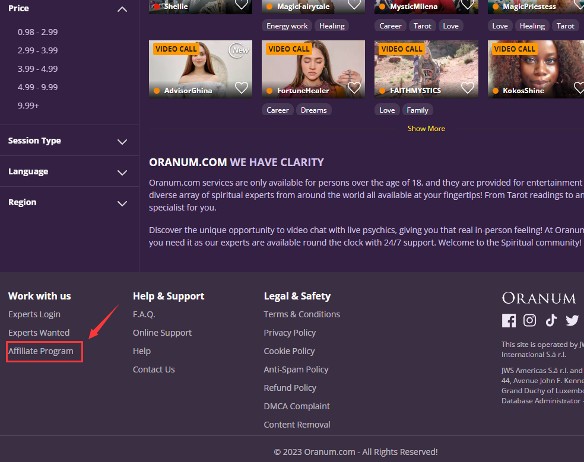Open Help link in footer
Image resolution: width=584 pixels, height=462 pixels.
141,351
